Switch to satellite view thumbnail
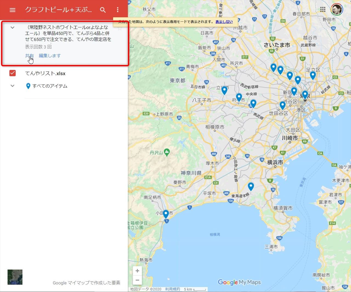The width and height of the screenshot is (351, 292). (15, 277)
